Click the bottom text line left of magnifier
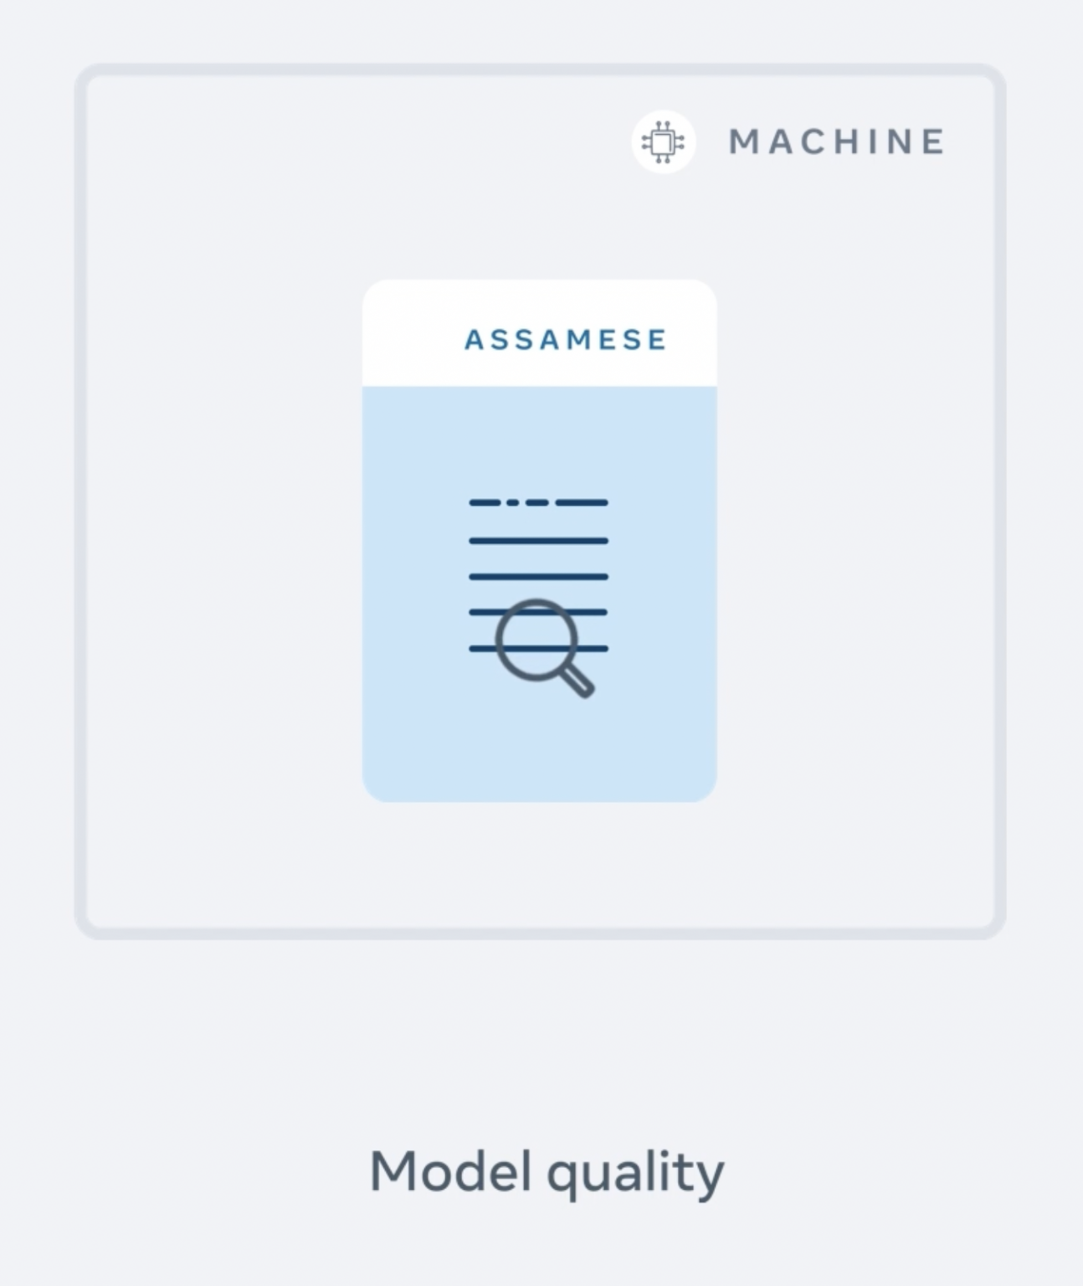Viewport: 1083px width, 1286px height. point(481,649)
